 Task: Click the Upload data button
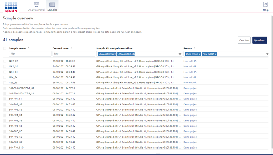click(x=259, y=40)
